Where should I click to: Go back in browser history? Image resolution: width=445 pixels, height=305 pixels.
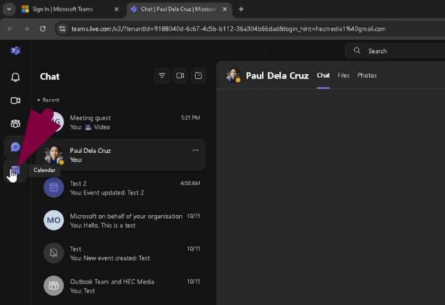pyautogui.click(x=10, y=29)
